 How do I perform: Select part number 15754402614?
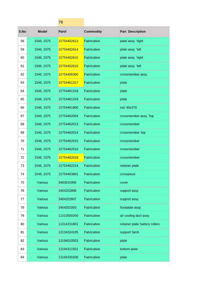(x=71, y=49)
